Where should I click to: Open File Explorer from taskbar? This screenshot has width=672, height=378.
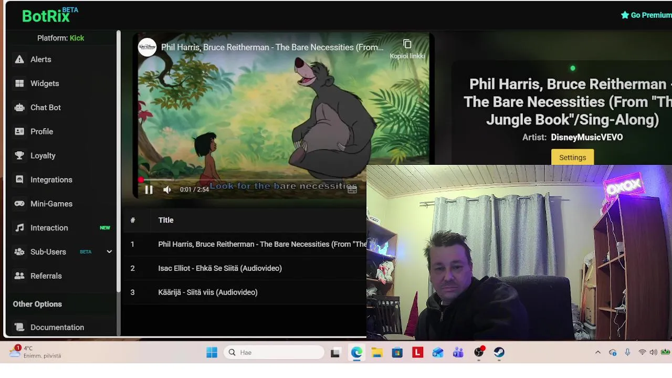[377, 352]
